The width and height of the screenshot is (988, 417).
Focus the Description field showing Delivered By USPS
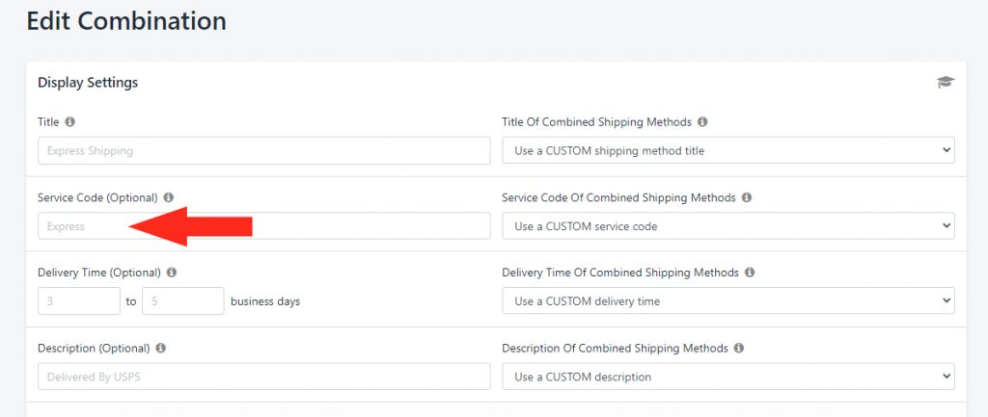263,377
